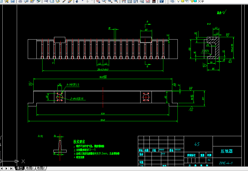Toggle the layer on/off lightbulb
This screenshot has width=248, height=171.
tap(179, 1)
